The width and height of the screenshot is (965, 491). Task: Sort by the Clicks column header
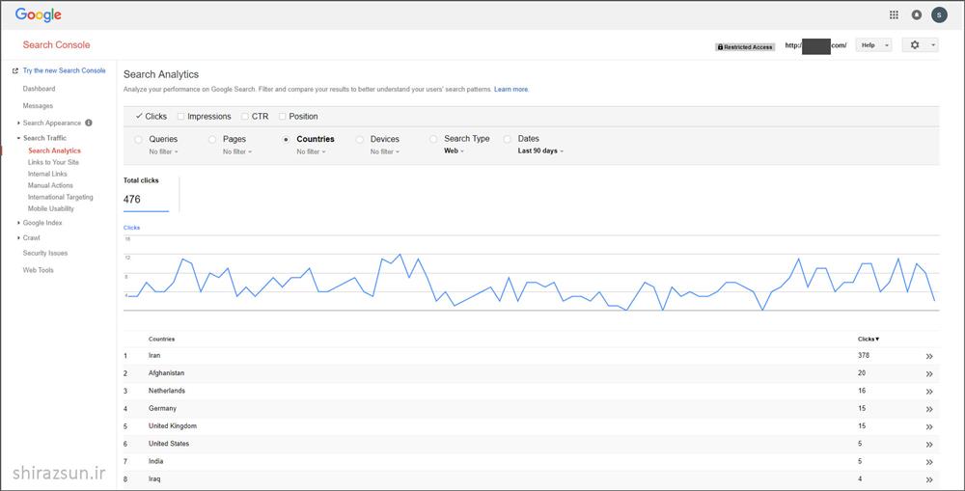coord(868,339)
